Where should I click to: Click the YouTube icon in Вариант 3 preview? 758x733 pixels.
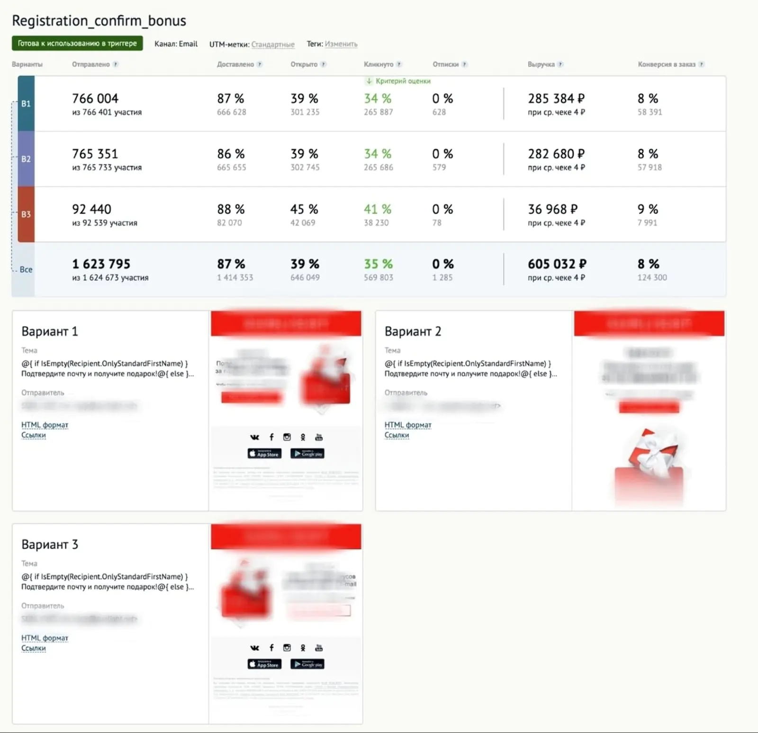[x=319, y=648]
